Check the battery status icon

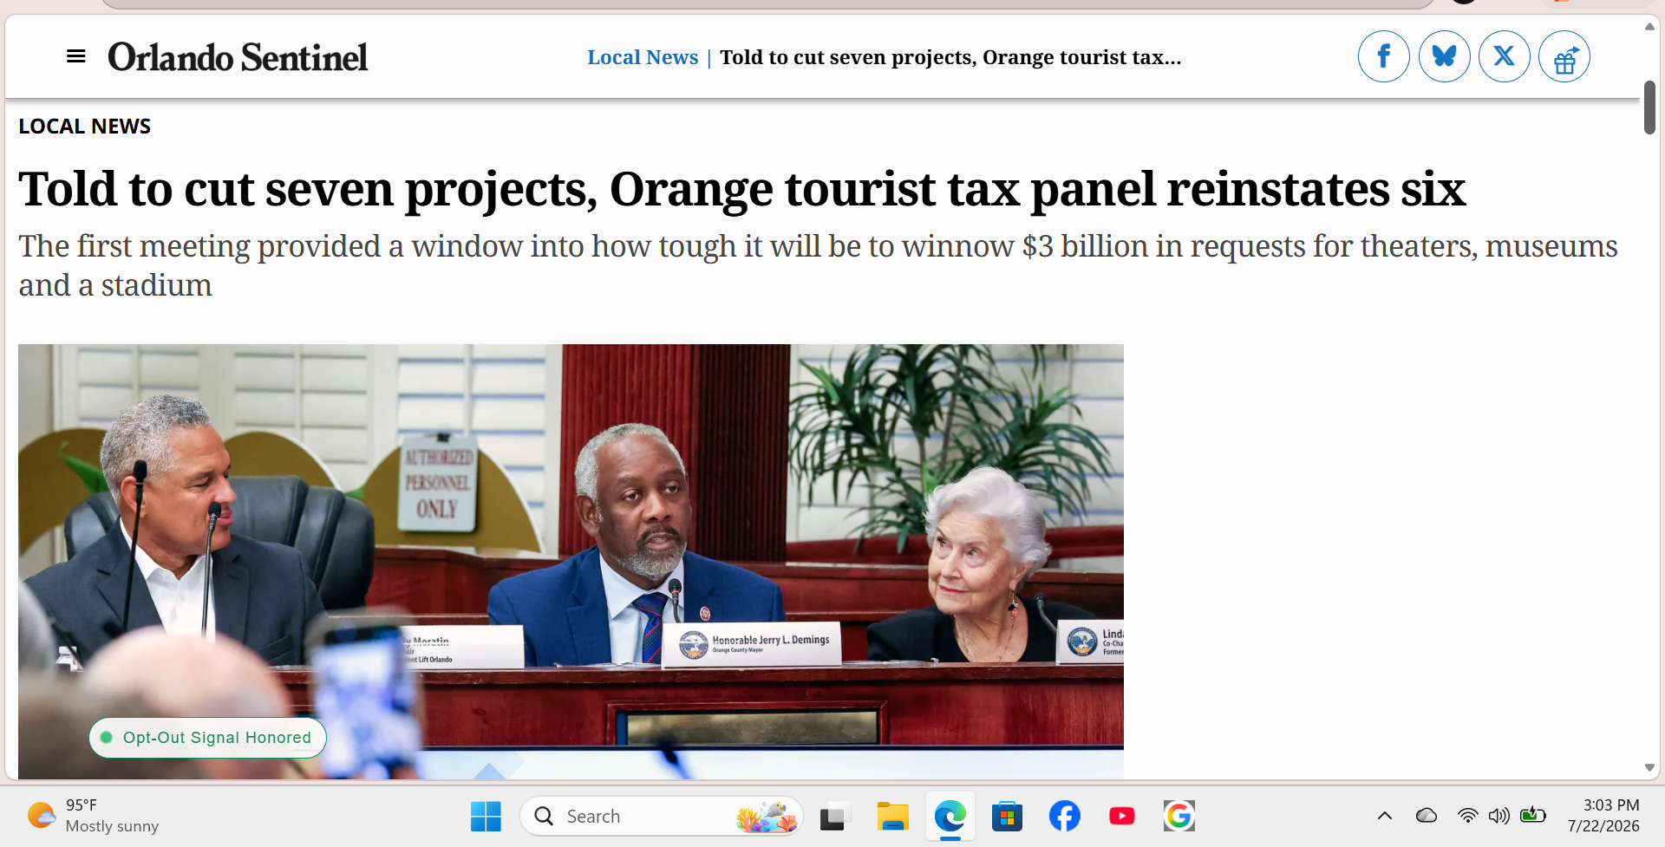pyautogui.click(x=1533, y=815)
